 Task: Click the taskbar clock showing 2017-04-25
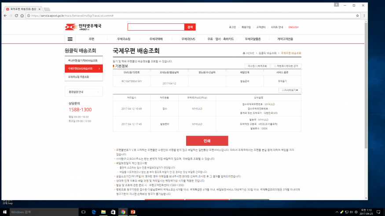coord(366,212)
